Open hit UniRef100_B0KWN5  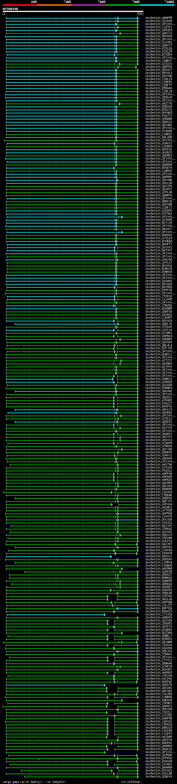159,309
